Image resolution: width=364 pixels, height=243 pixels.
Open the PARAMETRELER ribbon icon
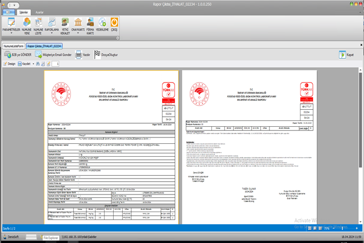coord(11,22)
